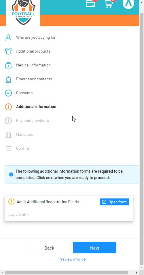Click the Consents checkmark circle icon
Viewport: 144px width, 275px height.
click(x=8, y=93)
